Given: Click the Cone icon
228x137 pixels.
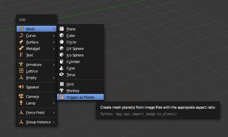Looking at the screenshot, I should point(62,68).
